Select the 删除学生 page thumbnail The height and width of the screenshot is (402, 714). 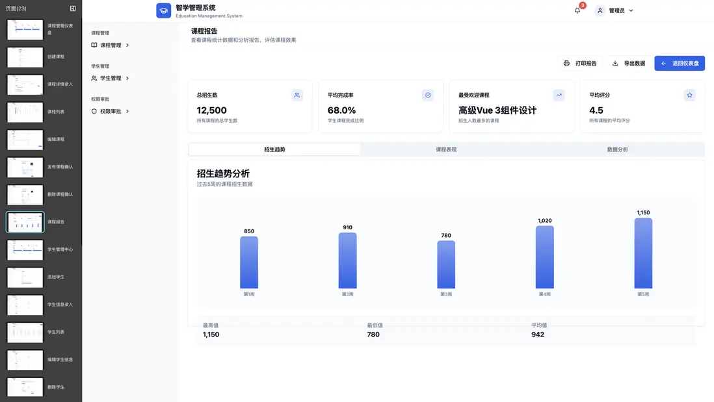pyautogui.click(x=25, y=388)
